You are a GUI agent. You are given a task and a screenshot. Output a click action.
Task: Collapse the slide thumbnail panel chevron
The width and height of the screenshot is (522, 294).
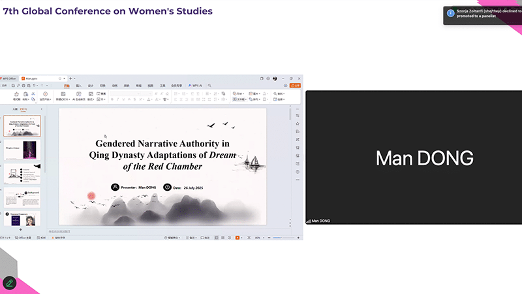(x=42, y=109)
